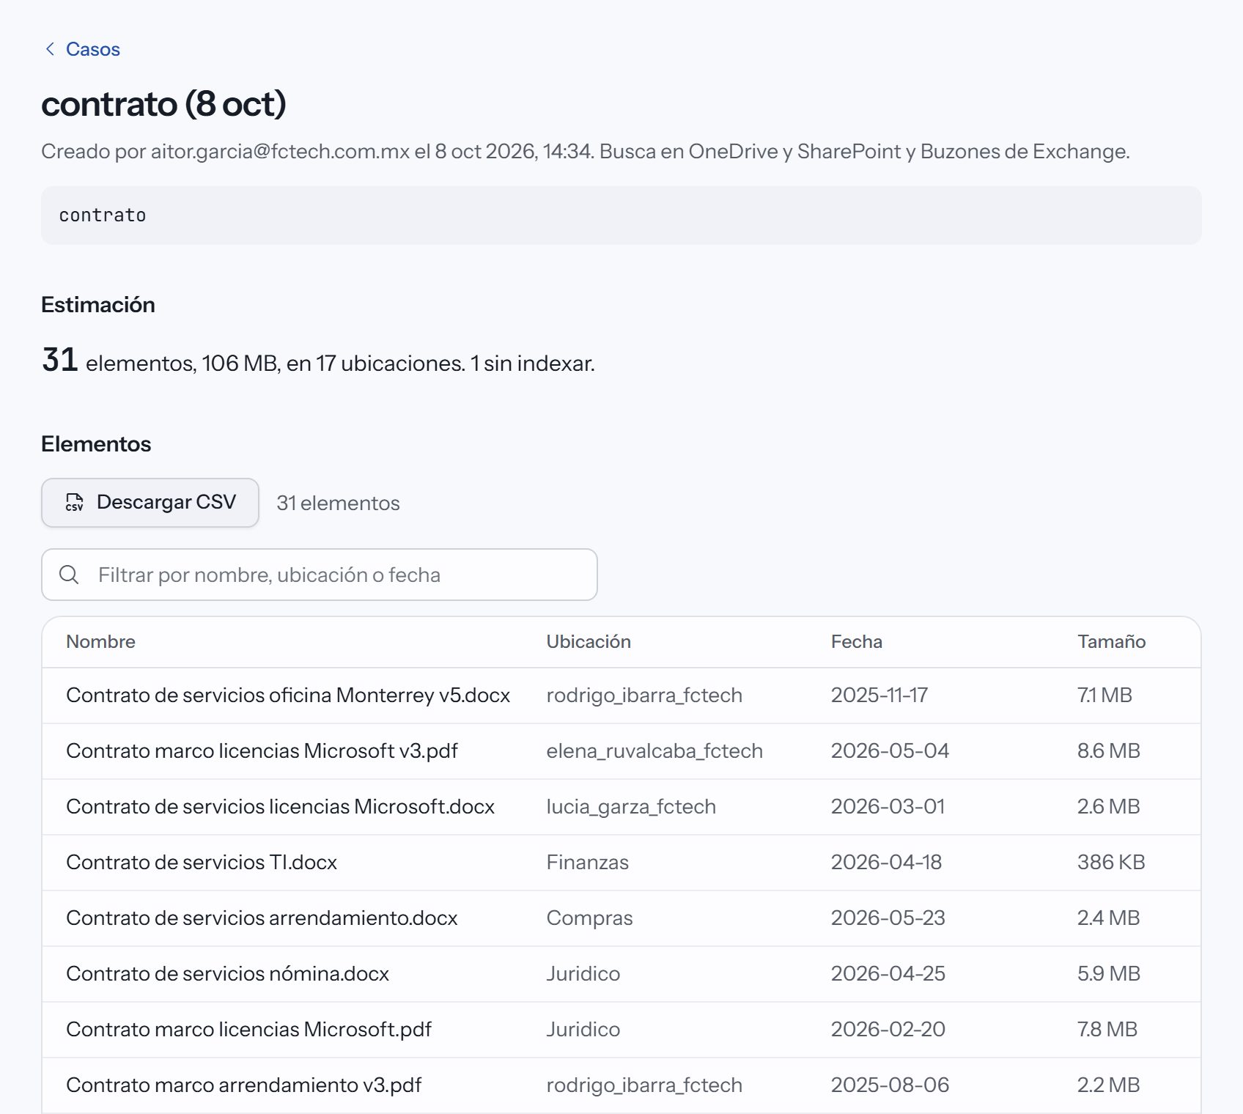Click the magnifier icon in filter box
Image resolution: width=1243 pixels, height=1114 pixels.
69,575
